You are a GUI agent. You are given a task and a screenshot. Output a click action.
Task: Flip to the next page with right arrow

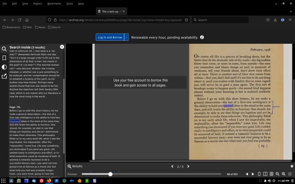tap(253, 174)
